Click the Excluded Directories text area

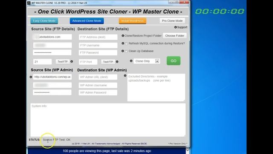[156, 87]
